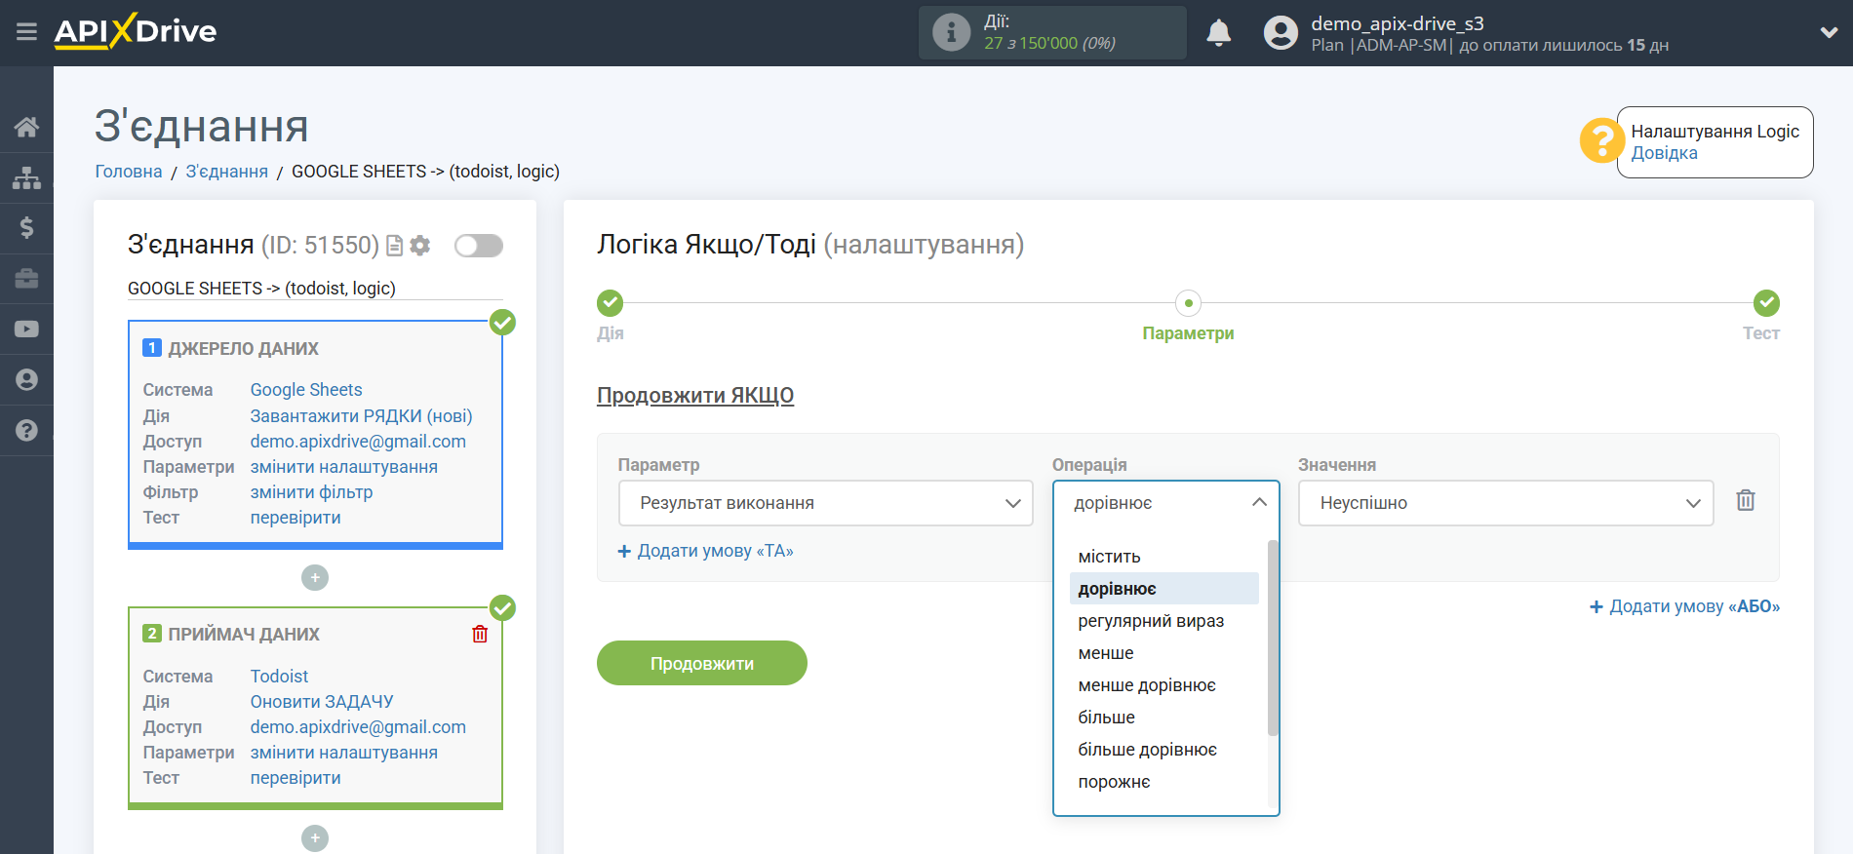The image size is (1853, 854).
Task: Open briefcase sidebar icon
Action: (x=26, y=279)
